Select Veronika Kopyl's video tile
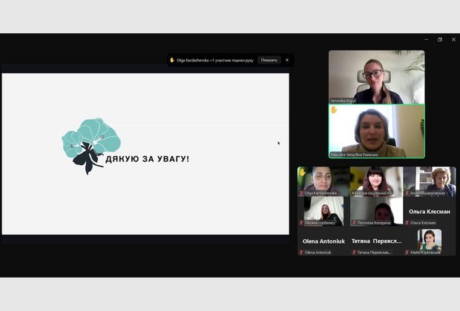 pos(377,77)
